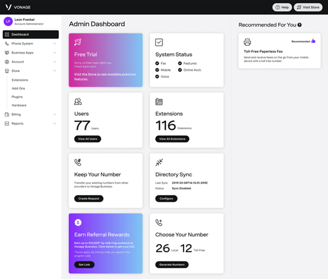Click the Voice status checkmark

click(x=157, y=76)
